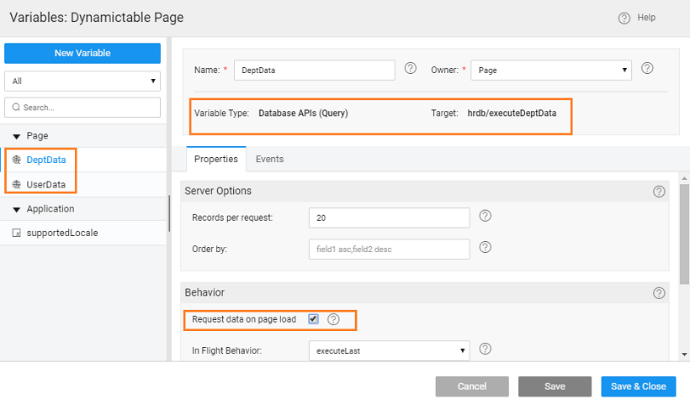Switch to the Events tab
The height and width of the screenshot is (410, 690).
coord(269,159)
